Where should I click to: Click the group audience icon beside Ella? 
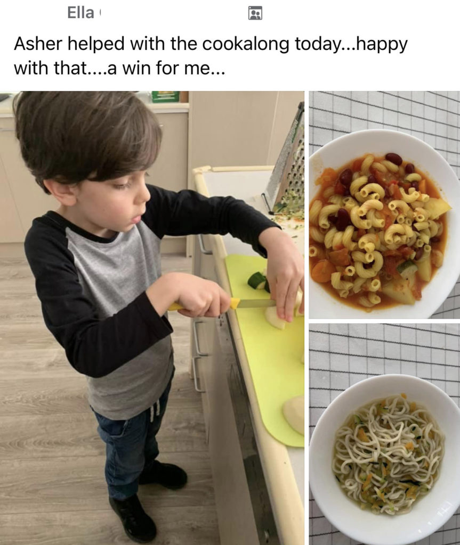[255, 13]
